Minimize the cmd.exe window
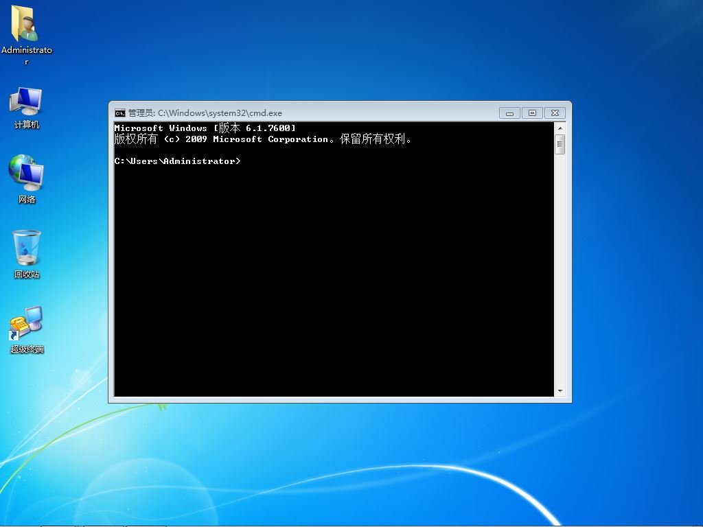703x527 pixels. point(509,113)
